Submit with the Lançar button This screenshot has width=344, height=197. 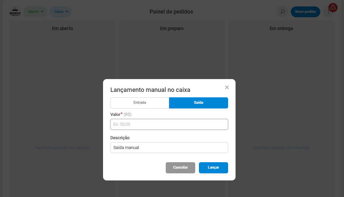click(x=213, y=168)
